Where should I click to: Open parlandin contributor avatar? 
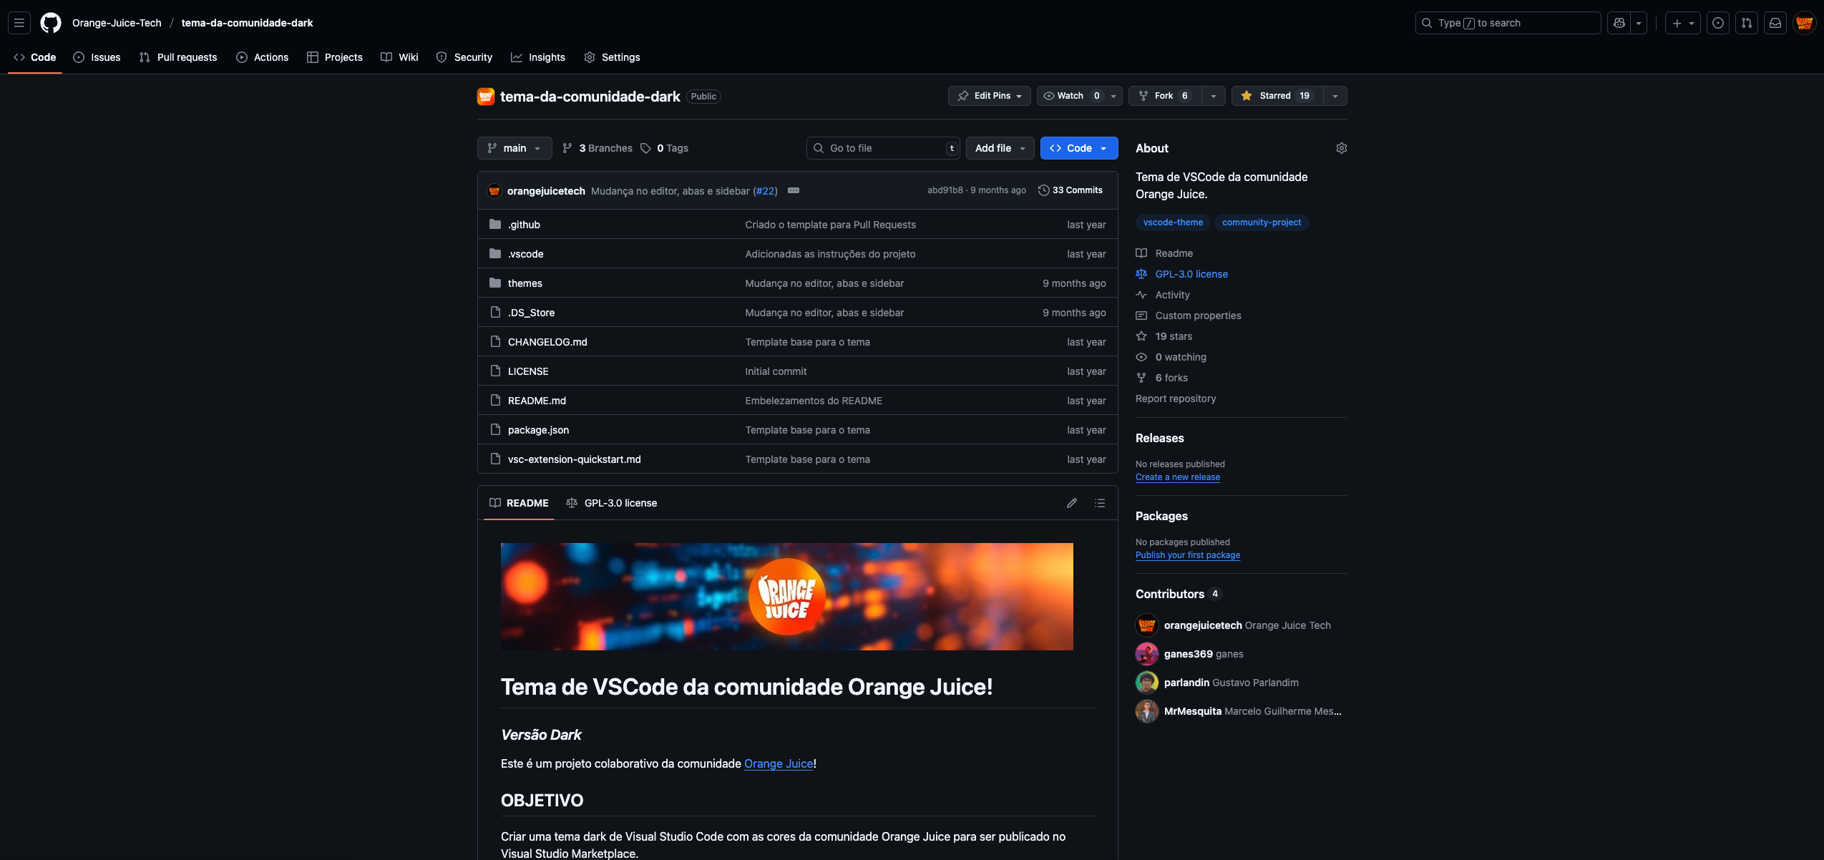1146,683
